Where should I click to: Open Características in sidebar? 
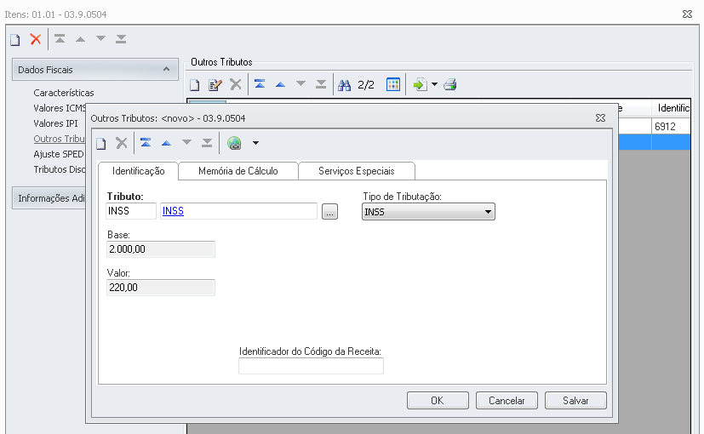pos(64,93)
